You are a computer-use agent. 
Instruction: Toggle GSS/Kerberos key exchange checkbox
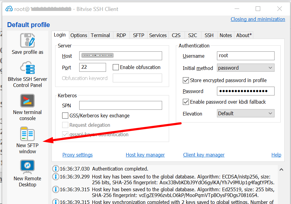click(65, 116)
